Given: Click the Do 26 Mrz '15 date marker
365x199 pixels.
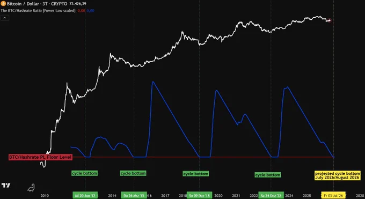Looking at the screenshot, I should (x=134, y=195).
